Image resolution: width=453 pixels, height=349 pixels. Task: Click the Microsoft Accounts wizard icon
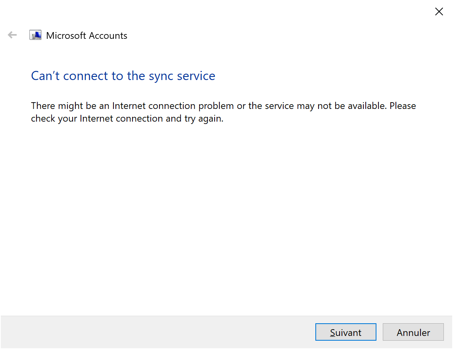[35, 35]
